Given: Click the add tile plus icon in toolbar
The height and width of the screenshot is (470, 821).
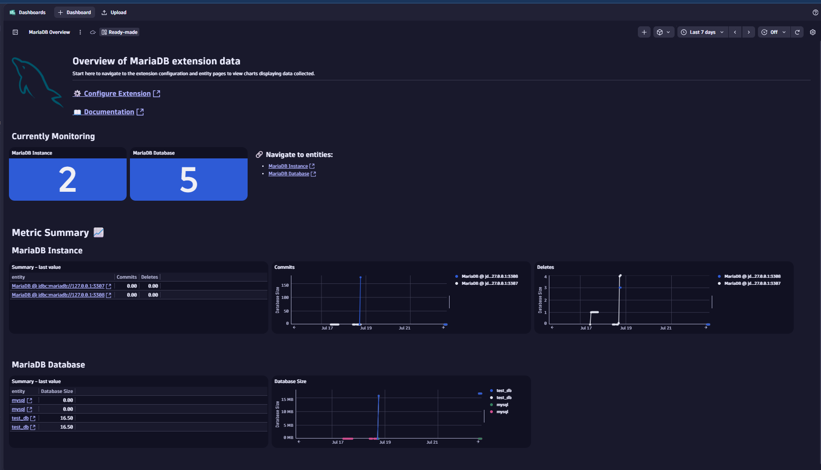Looking at the screenshot, I should click(644, 32).
